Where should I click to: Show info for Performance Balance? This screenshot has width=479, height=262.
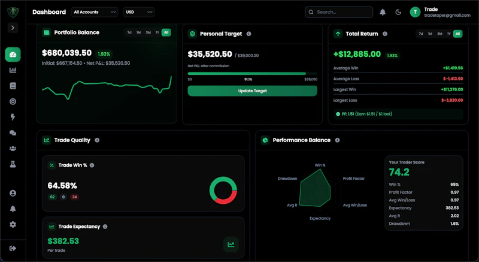click(x=337, y=140)
